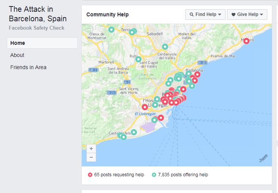Click the red posts requesting help legend icon
The image size is (278, 193).
tap(90, 175)
